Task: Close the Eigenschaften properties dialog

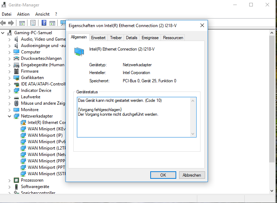Action: (x=202, y=25)
